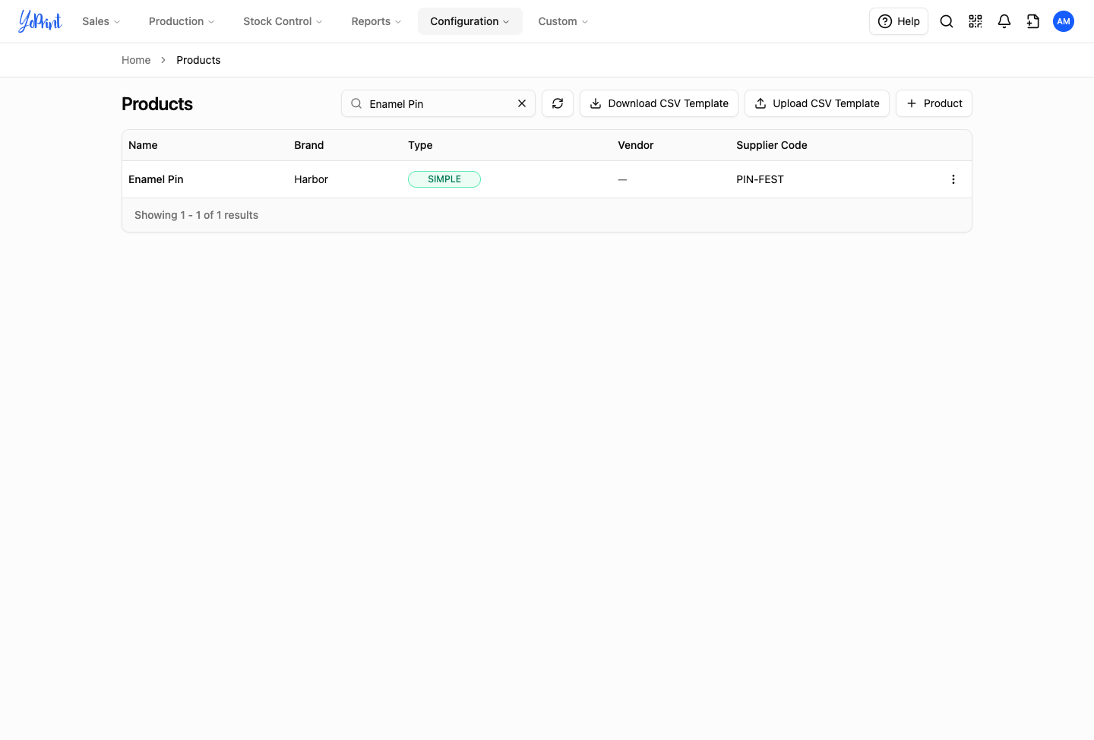This screenshot has height=740, width=1094.
Task: Click the Brand column header
Action: [309, 145]
